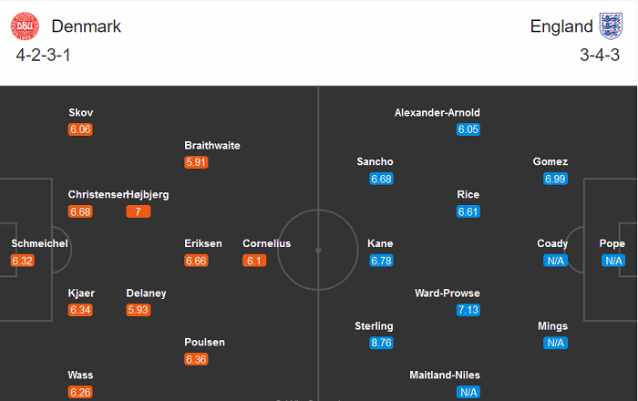This screenshot has width=638, height=401.
Task: Select Braithwaite's 5.91 rating
Action: (x=196, y=162)
